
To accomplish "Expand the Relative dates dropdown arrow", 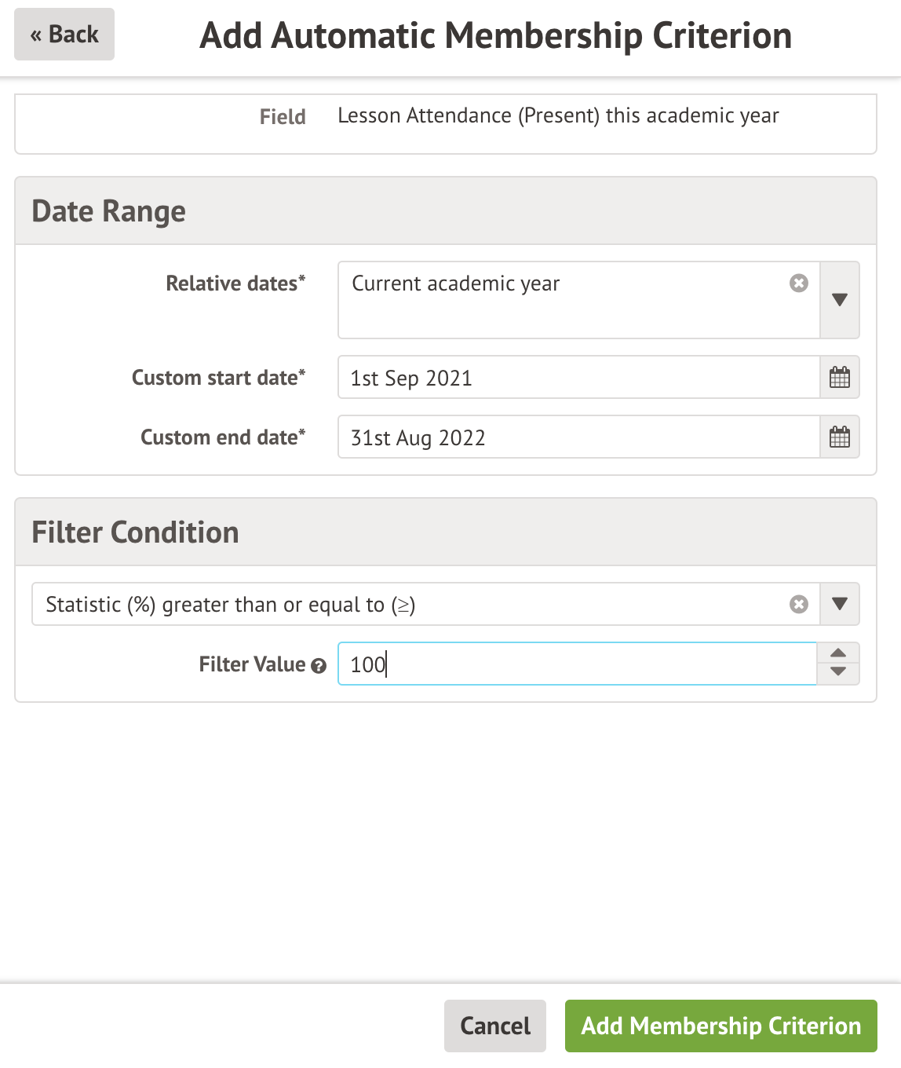I will pos(839,300).
